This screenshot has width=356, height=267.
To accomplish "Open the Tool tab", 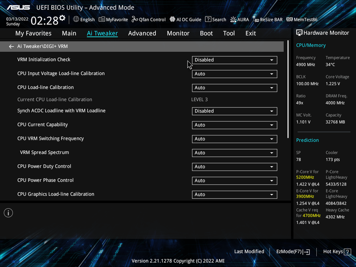I will pyautogui.click(x=229, y=33).
